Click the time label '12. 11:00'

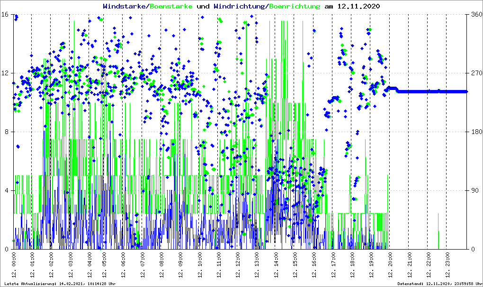coord(218,265)
